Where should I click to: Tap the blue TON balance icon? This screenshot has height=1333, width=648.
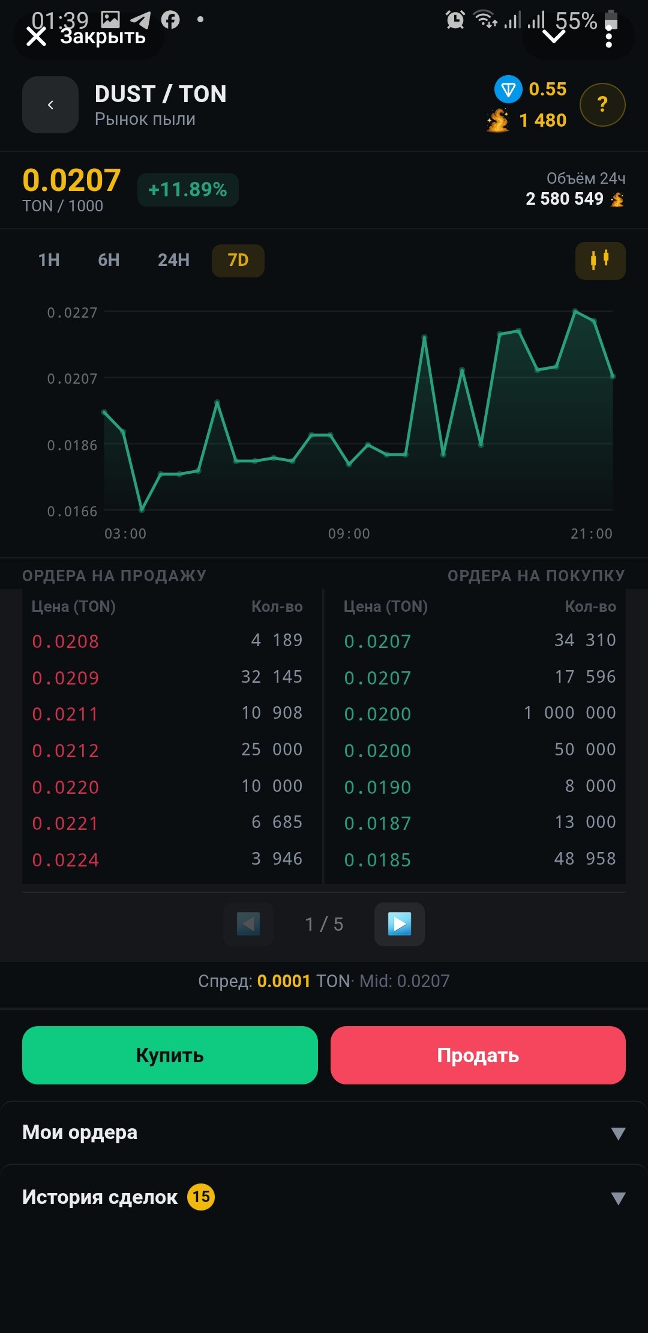pyautogui.click(x=508, y=89)
